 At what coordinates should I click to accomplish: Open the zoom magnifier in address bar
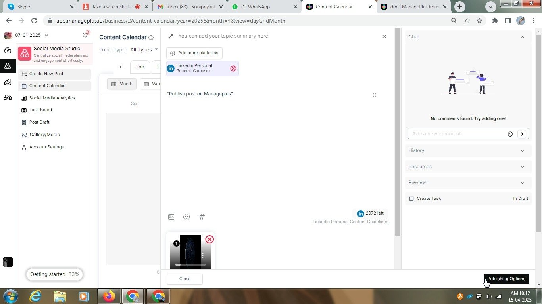(x=454, y=21)
